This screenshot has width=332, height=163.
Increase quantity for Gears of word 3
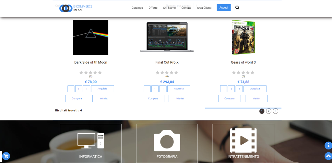(x=239, y=89)
